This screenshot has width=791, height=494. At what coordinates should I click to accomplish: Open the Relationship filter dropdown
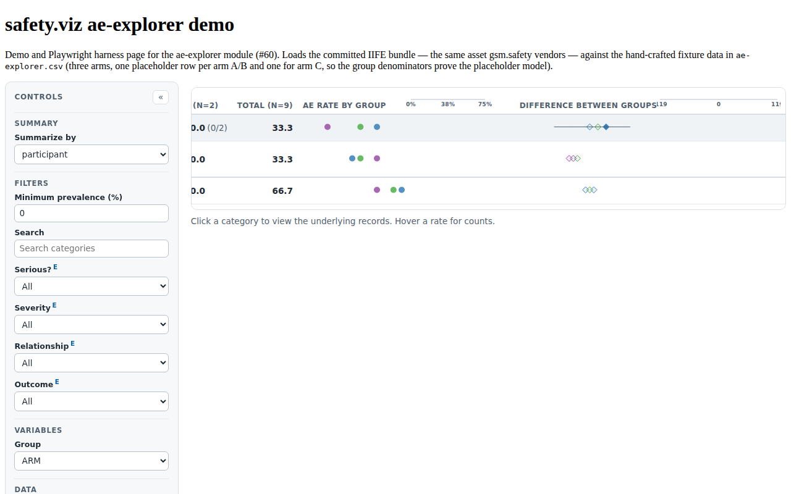pos(91,363)
